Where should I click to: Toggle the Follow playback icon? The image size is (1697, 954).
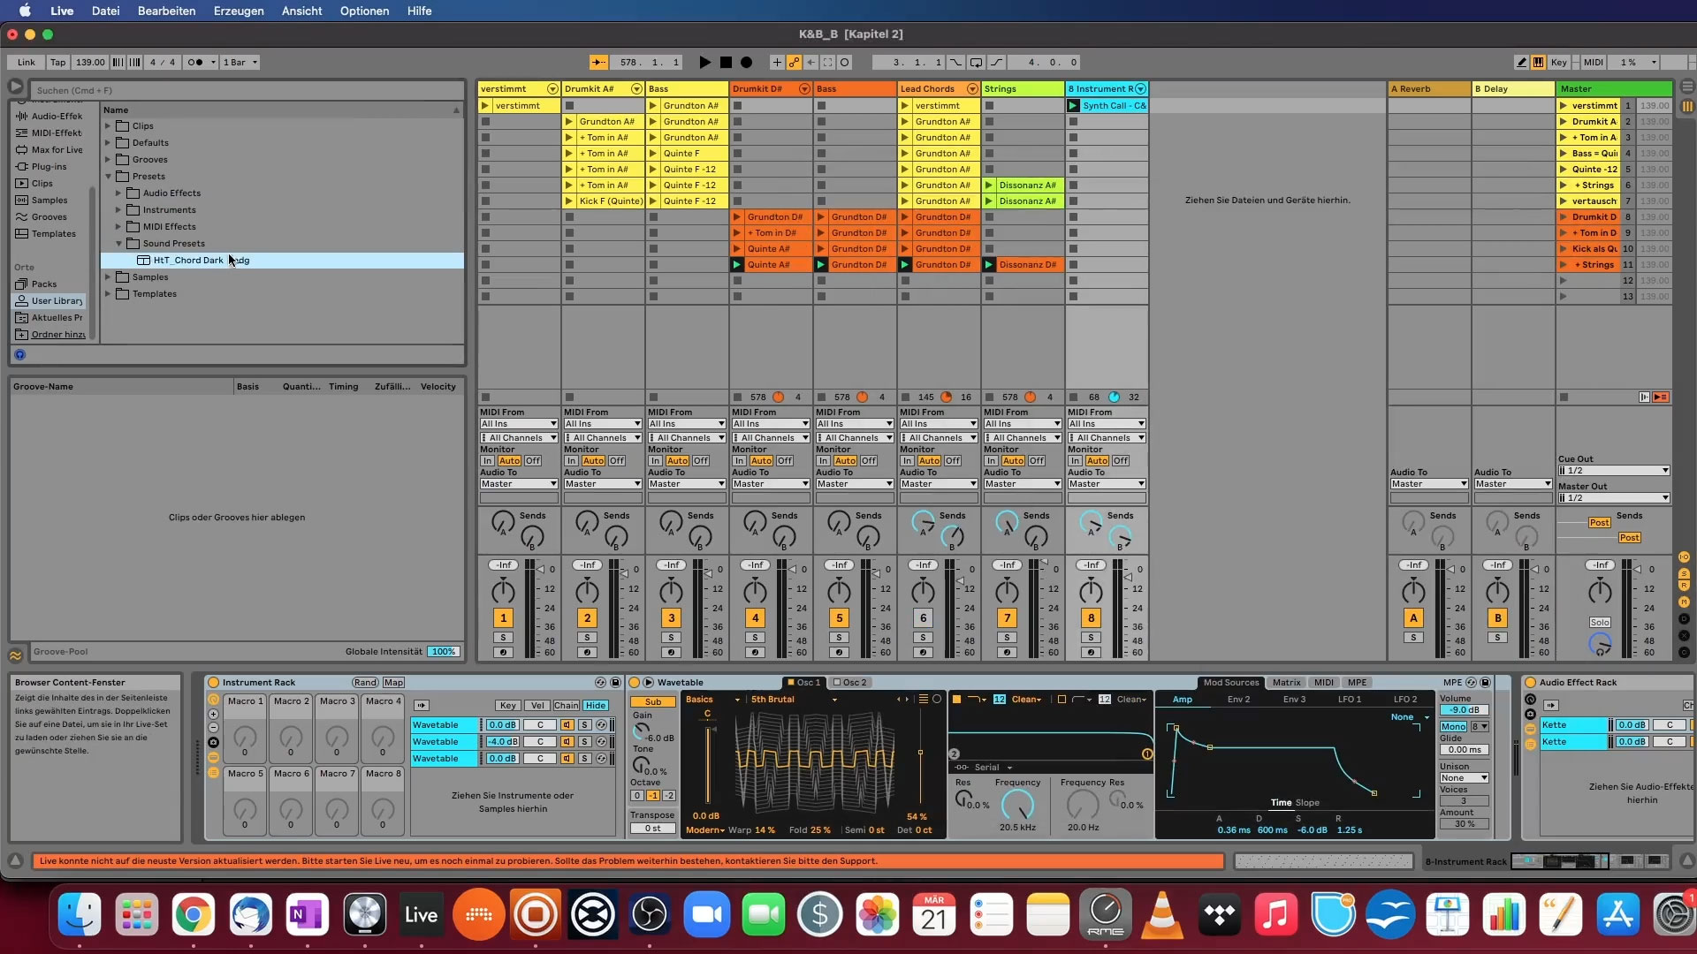[x=599, y=63]
